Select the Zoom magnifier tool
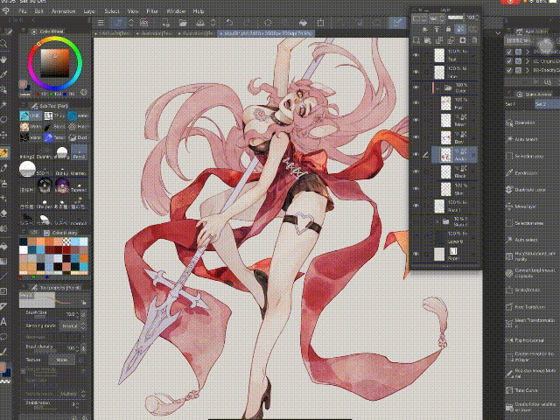 3,45
